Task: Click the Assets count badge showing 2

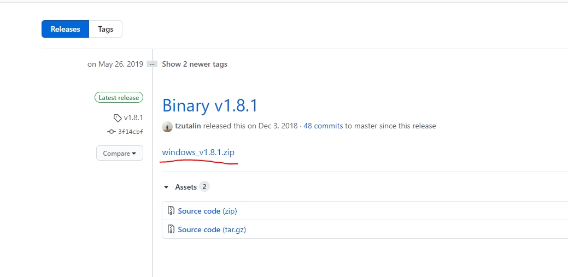Action: (x=204, y=187)
